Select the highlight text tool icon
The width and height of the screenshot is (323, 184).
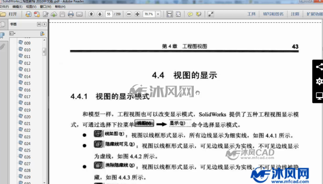pyautogui.click(x=199, y=14)
